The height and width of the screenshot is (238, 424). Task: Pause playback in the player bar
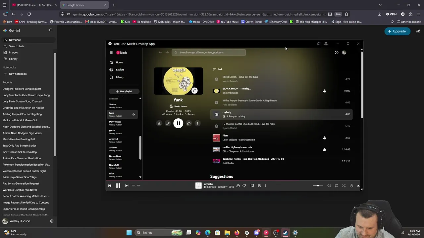point(118,186)
